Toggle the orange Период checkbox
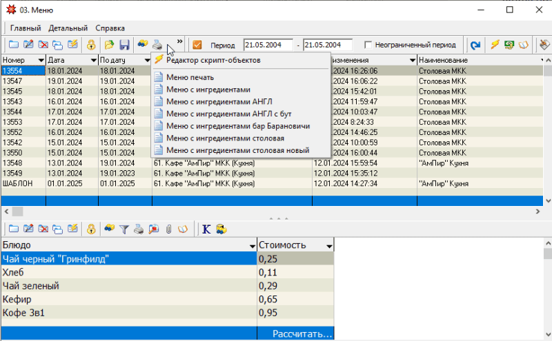The width and height of the screenshot is (552, 341). click(197, 45)
